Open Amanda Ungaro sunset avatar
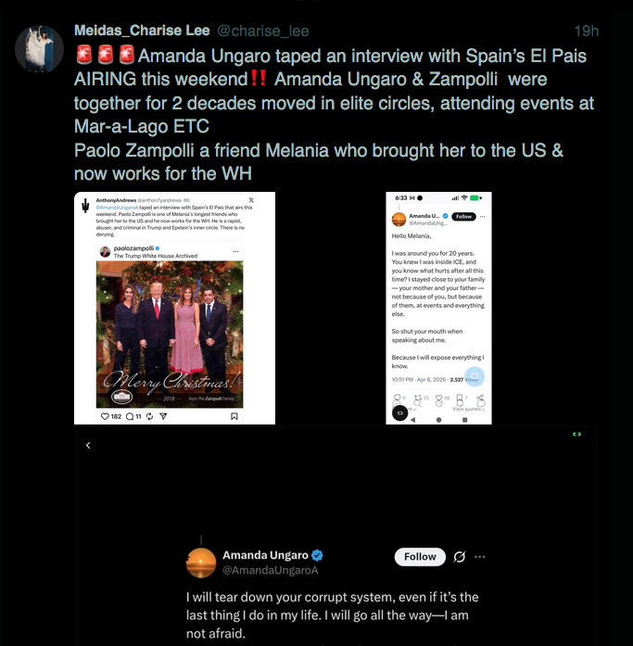 pos(201,564)
